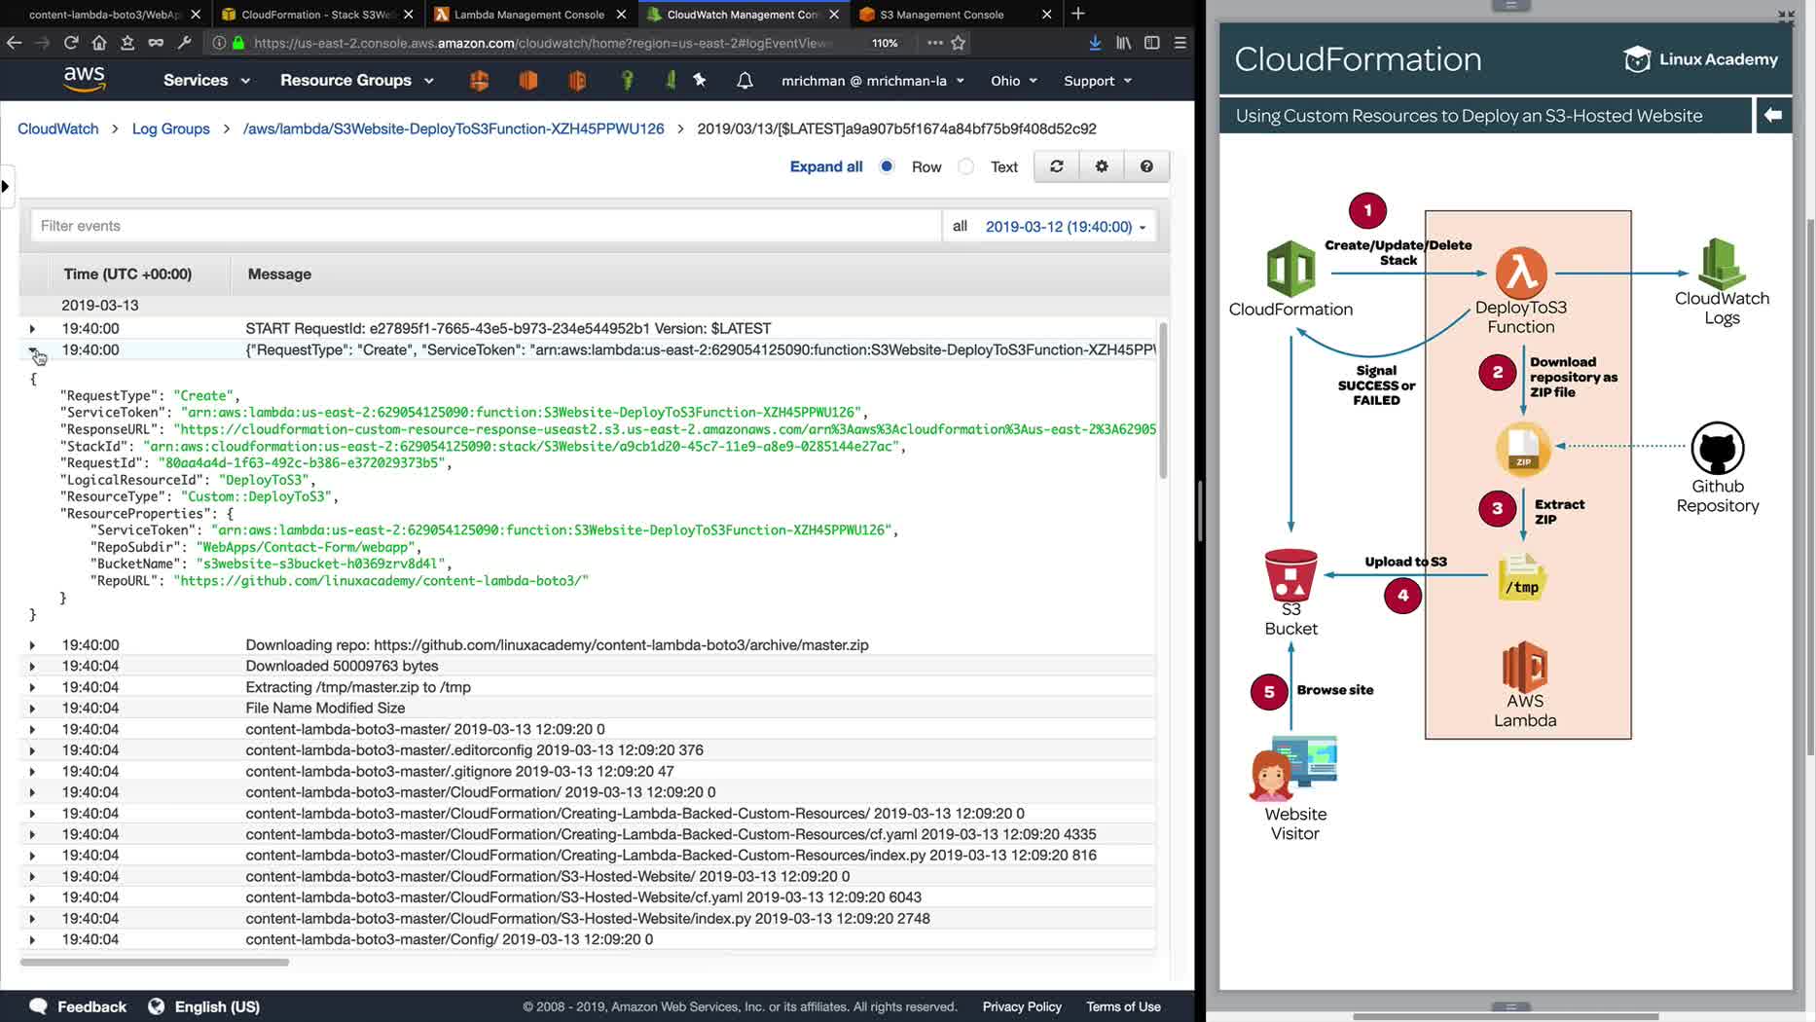Open the Services menu
This screenshot has height=1022, width=1816.
[x=206, y=81]
